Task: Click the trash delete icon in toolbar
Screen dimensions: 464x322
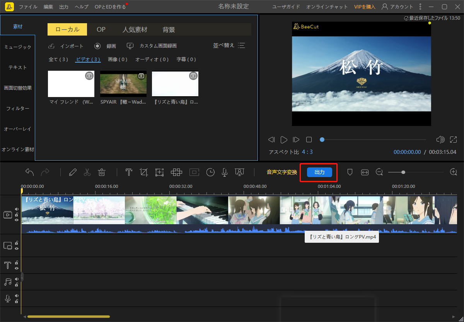Action: [x=102, y=172]
